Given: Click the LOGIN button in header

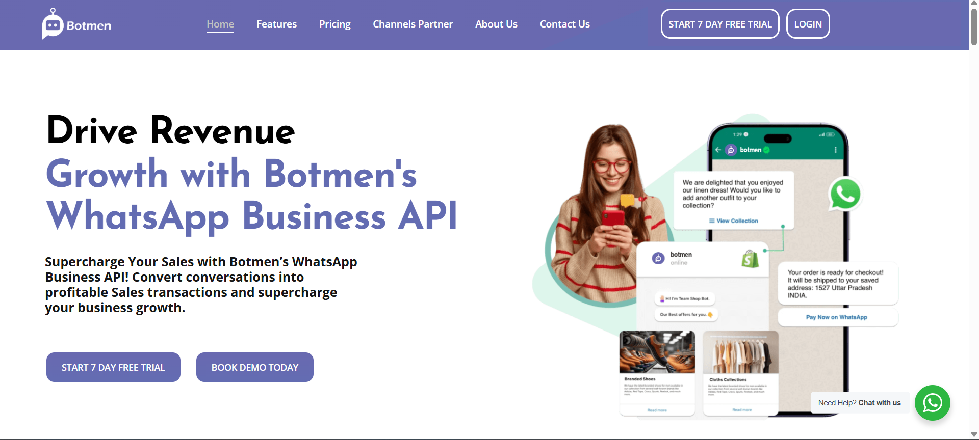Looking at the screenshot, I should click(x=808, y=24).
